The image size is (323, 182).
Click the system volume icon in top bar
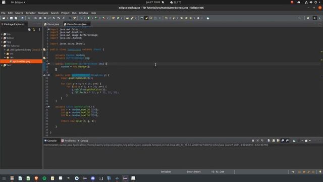click(x=311, y=2)
